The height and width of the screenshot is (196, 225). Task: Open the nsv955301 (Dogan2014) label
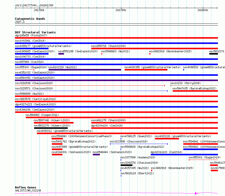(205, 157)
